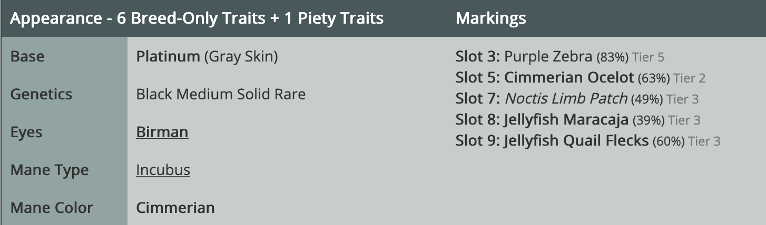Open the Birman eyes link

tap(162, 132)
